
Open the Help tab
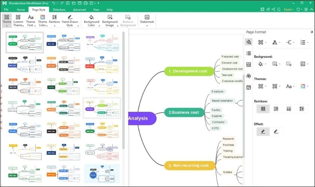[x=109, y=9]
